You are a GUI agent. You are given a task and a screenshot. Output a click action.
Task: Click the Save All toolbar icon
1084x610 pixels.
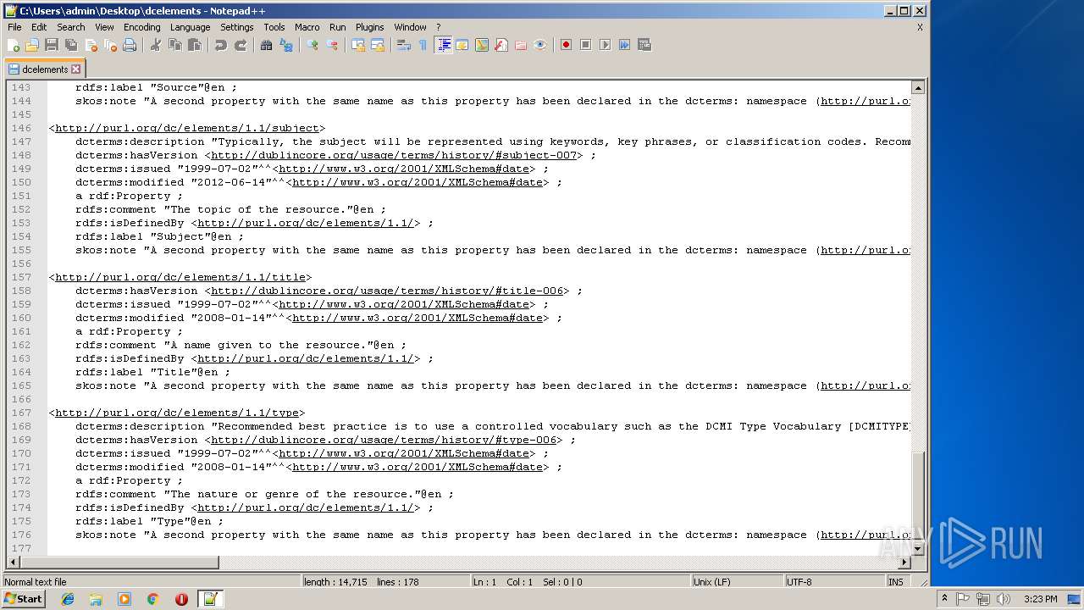tap(71, 45)
